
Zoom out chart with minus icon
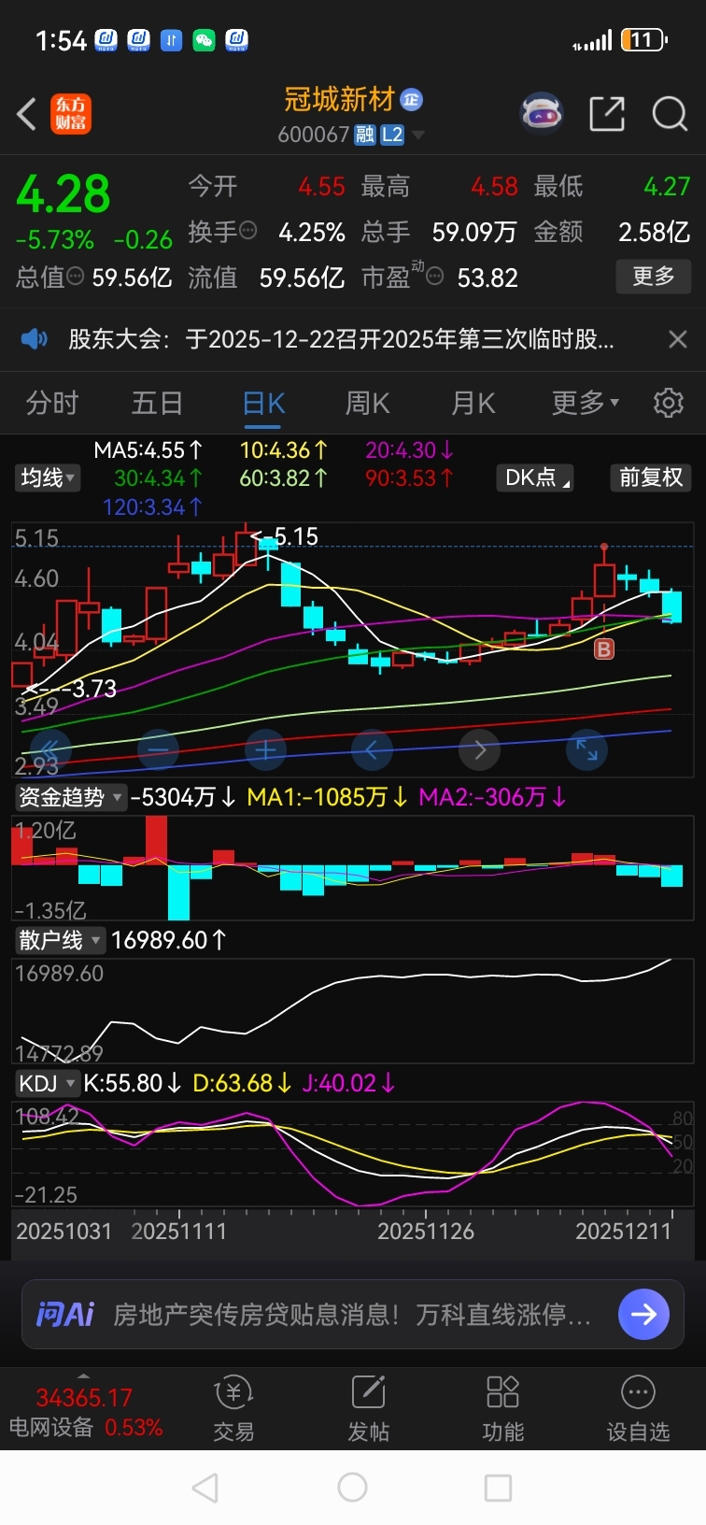point(158,749)
